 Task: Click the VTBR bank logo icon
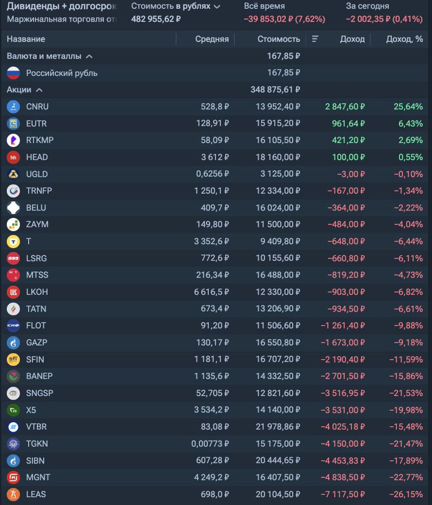point(13,427)
